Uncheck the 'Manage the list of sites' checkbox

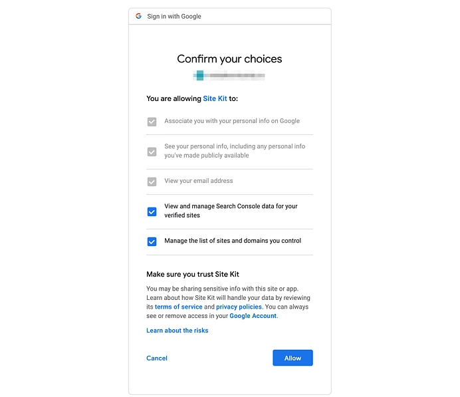pos(152,241)
